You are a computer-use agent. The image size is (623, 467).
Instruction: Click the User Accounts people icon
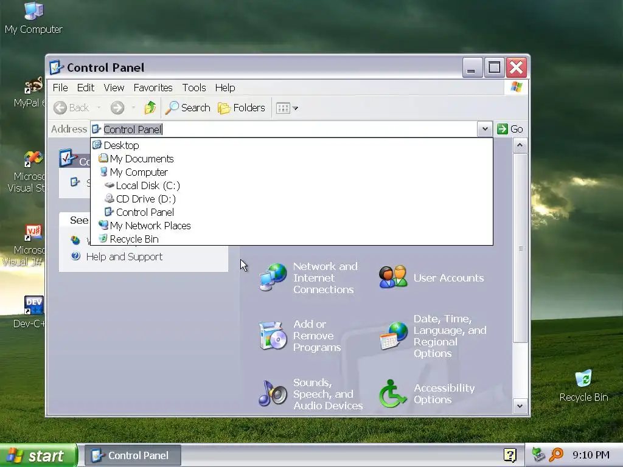[393, 277]
